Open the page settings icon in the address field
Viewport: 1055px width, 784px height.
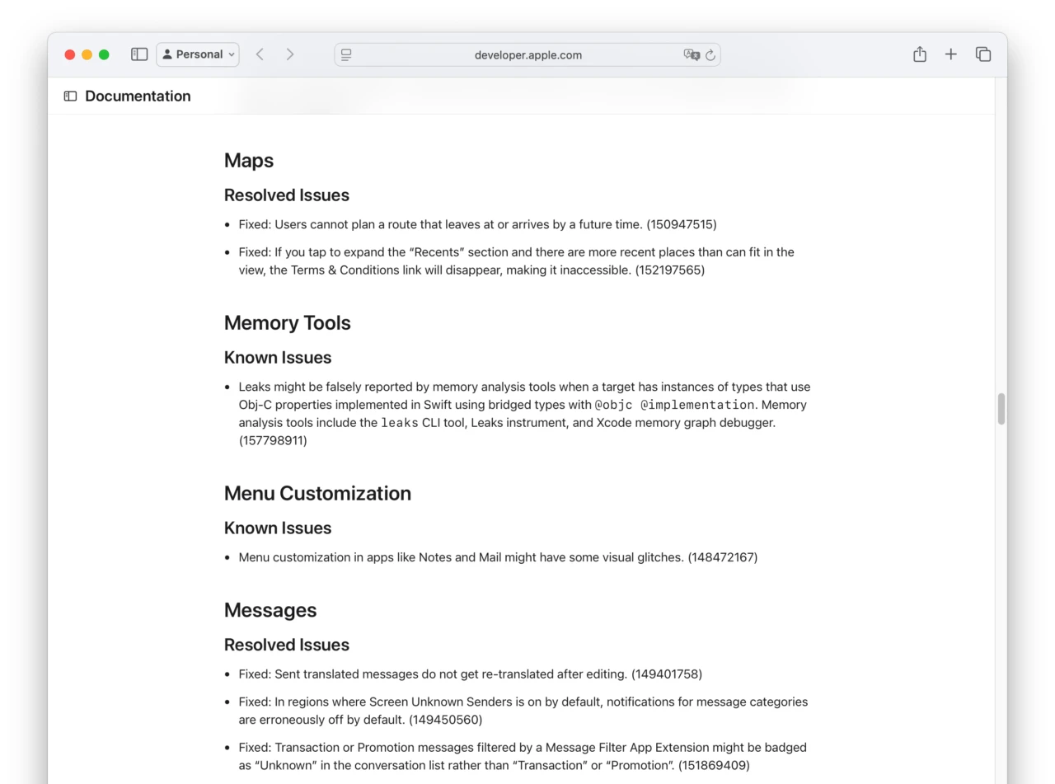[x=346, y=54]
